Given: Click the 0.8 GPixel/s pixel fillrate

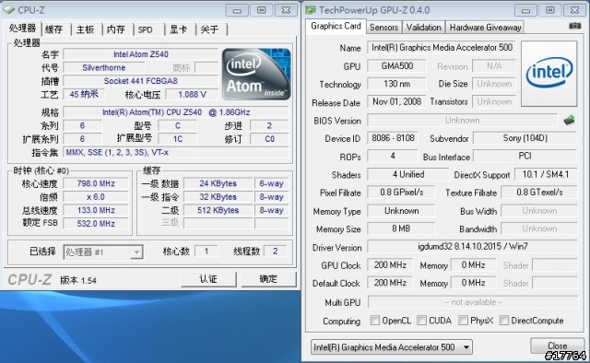Looking at the screenshot, I should (401, 193).
